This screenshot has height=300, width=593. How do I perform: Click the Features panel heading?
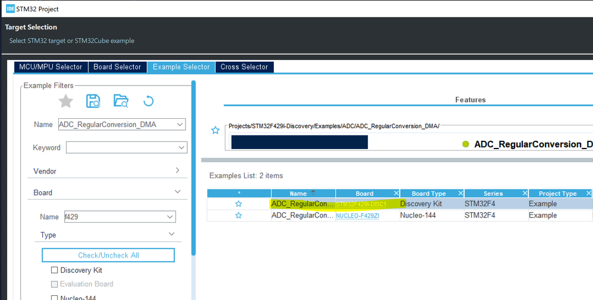click(x=471, y=100)
